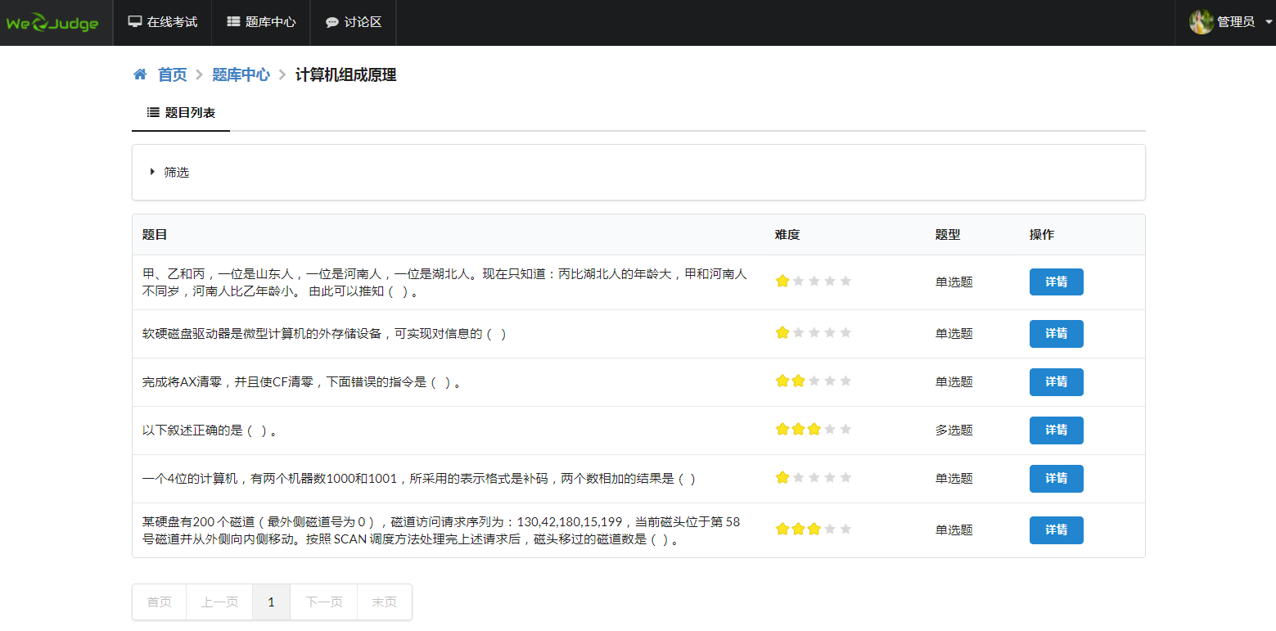Click the 操作 column header
Image resolution: width=1276 pixels, height=631 pixels.
pos(1042,235)
